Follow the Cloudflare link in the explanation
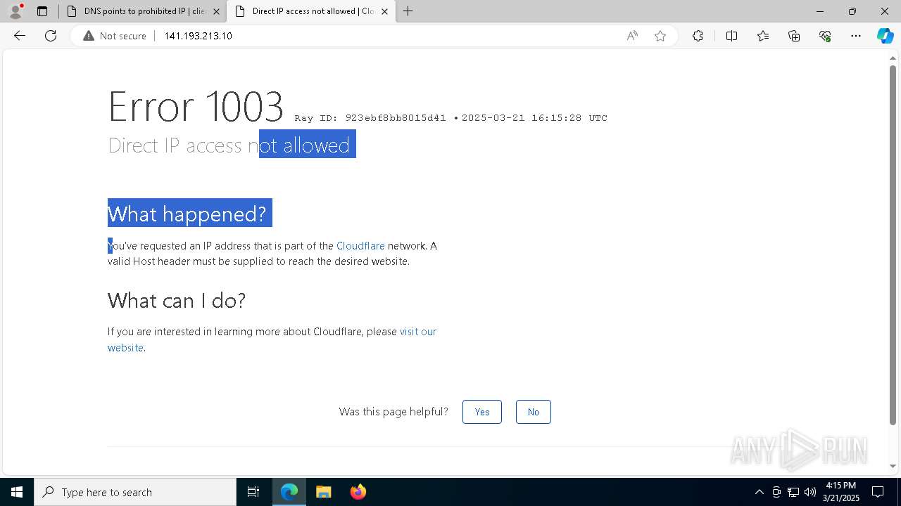Screen dimensions: 901x506 pos(360,246)
